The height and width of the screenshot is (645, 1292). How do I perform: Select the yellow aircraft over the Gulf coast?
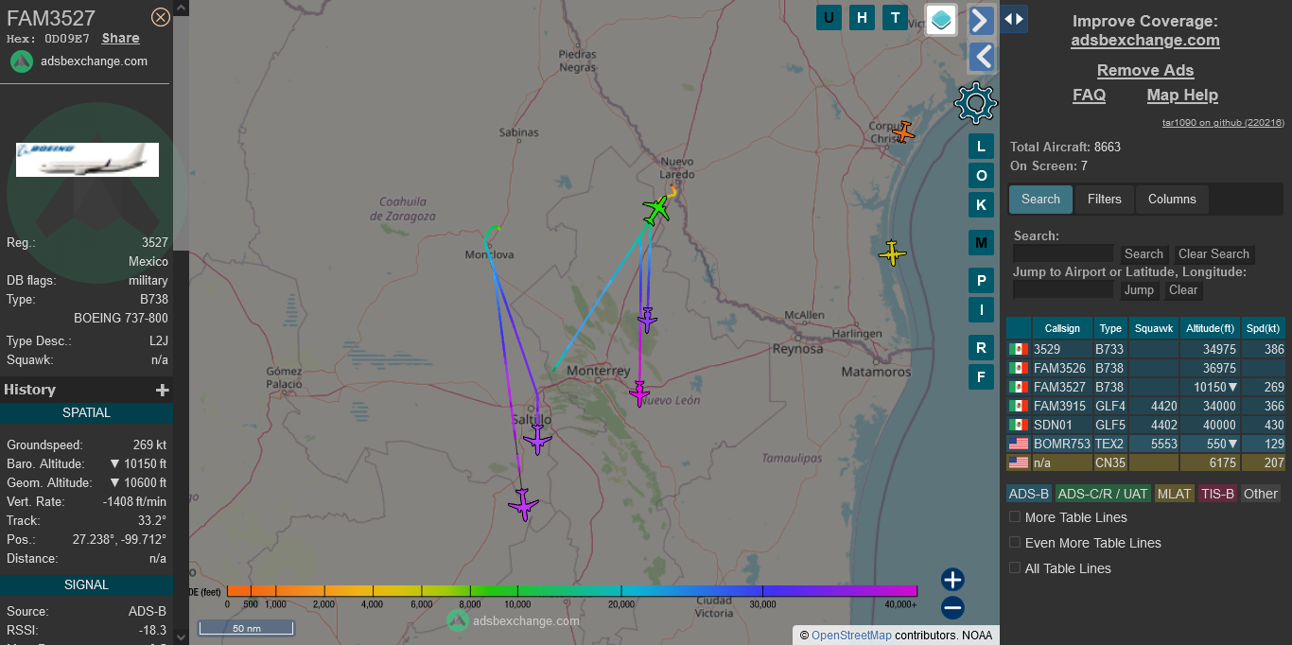tap(892, 253)
